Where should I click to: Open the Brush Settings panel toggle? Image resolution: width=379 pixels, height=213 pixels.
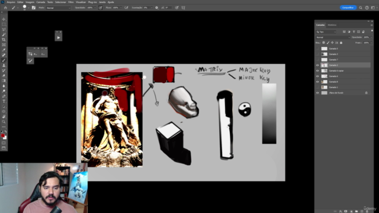[34, 8]
